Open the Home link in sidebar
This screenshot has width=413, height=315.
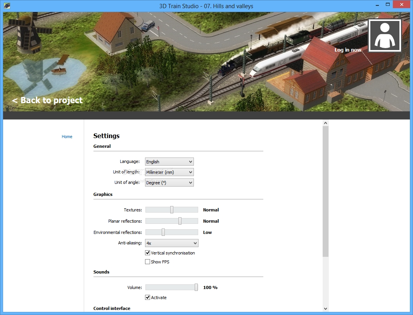tap(67, 137)
